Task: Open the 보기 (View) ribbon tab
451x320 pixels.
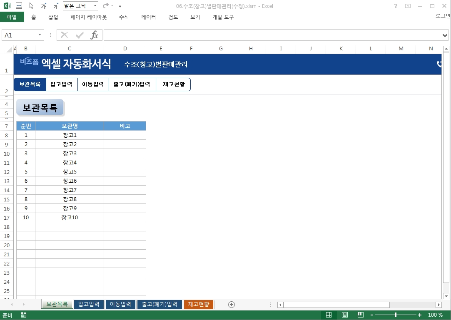Action: [x=195, y=17]
